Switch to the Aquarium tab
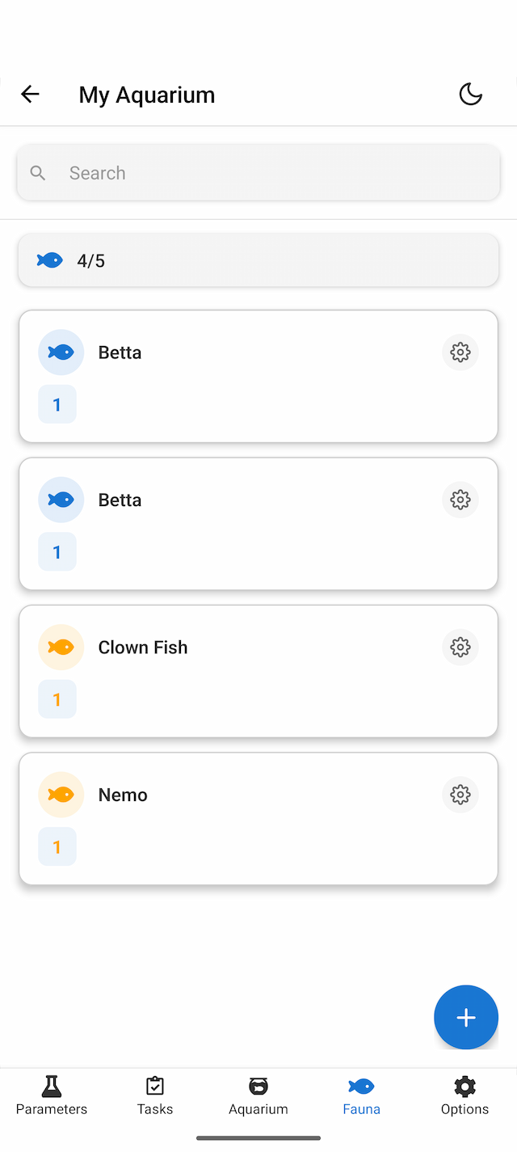Viewport: 517px width, 1152px height. pyautogui.click(x=258, y=1095)
